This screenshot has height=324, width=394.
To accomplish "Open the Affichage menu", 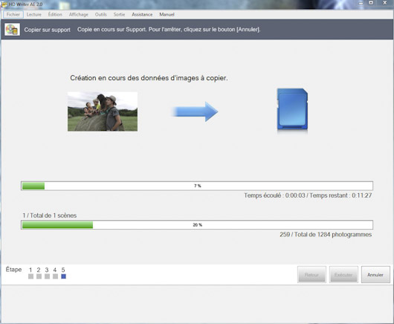I will pos(78,15).
